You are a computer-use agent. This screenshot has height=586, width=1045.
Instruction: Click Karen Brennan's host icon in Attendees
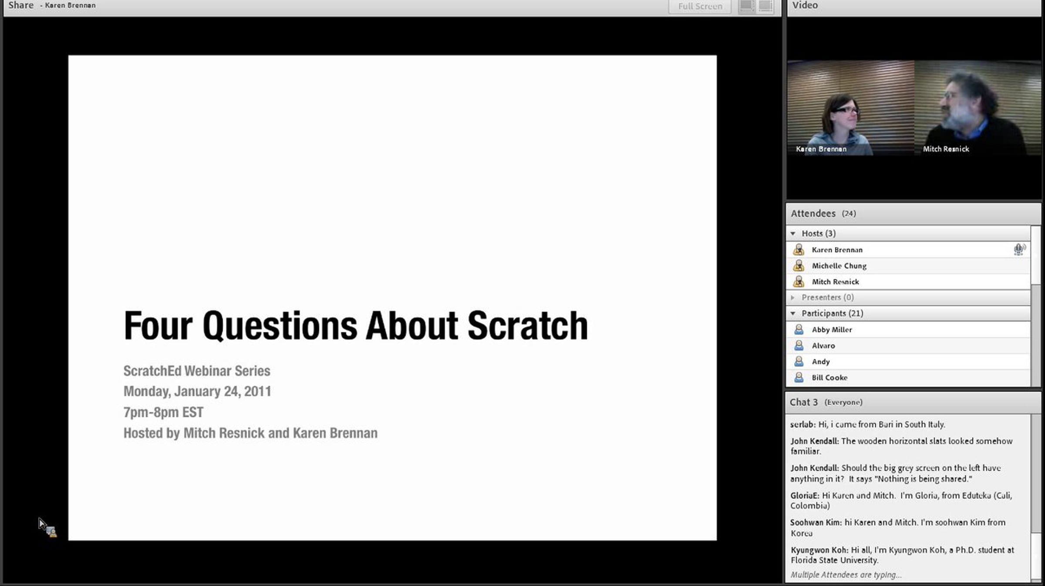point(799,249)
